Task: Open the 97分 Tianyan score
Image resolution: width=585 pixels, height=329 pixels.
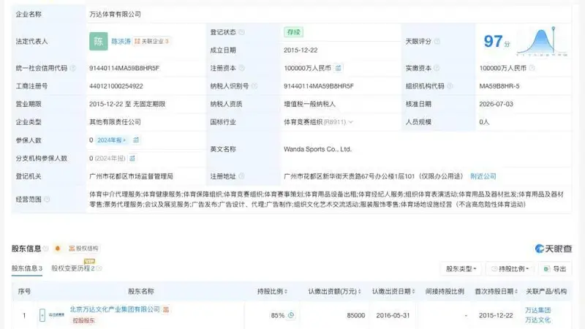Action: 497,41
